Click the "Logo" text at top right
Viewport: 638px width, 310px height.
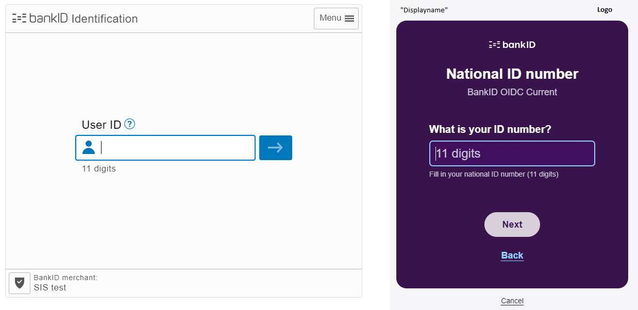click(x=605, y=10)
